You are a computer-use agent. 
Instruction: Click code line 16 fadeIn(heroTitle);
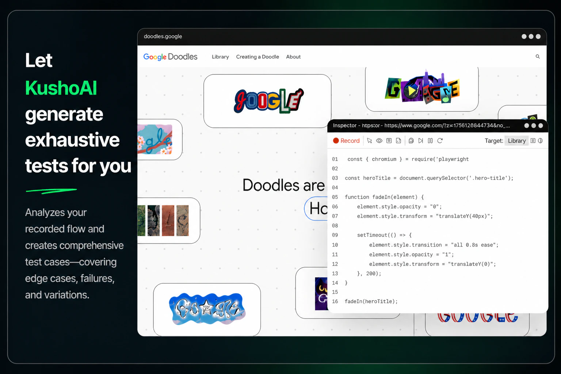(x=371, y=301)
